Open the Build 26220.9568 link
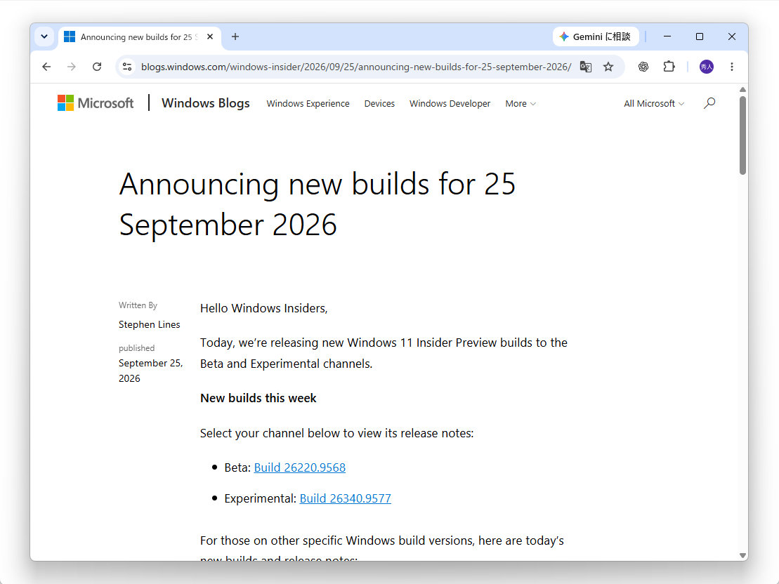 pos(299,467)
